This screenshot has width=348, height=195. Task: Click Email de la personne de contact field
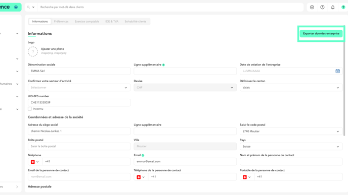(x=79, y=177)
